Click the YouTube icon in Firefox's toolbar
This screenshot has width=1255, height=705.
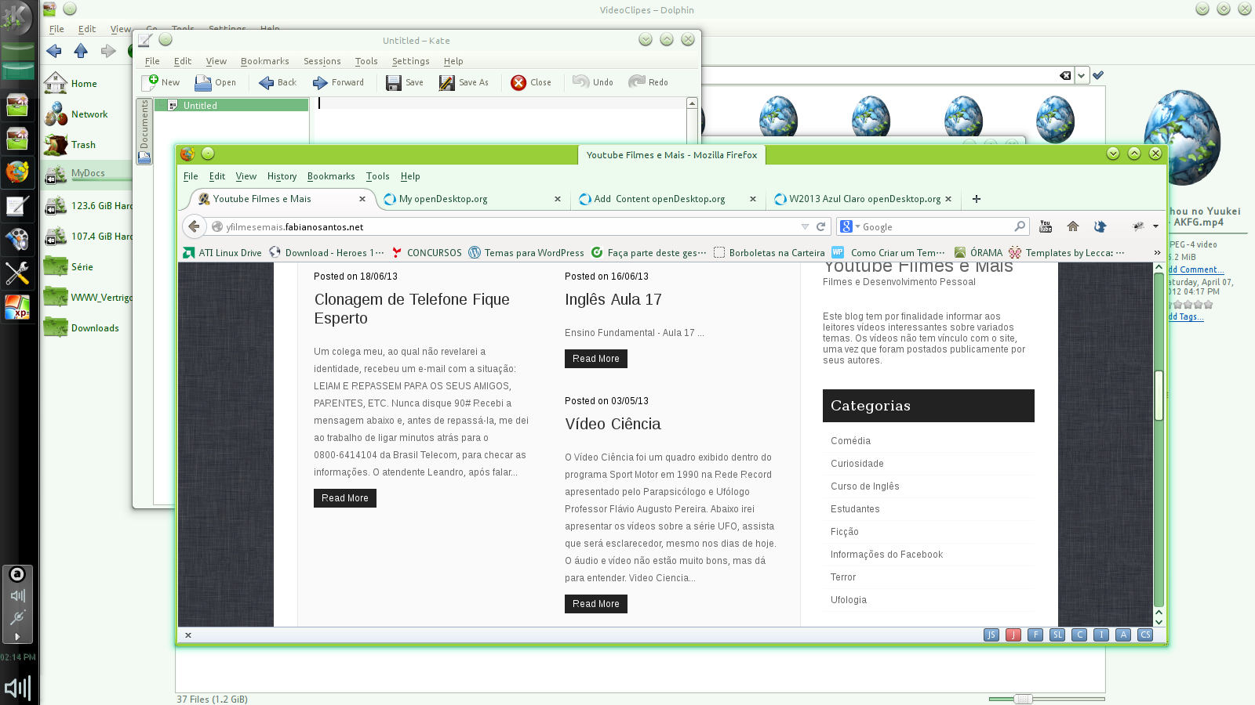click(1046, 226)
